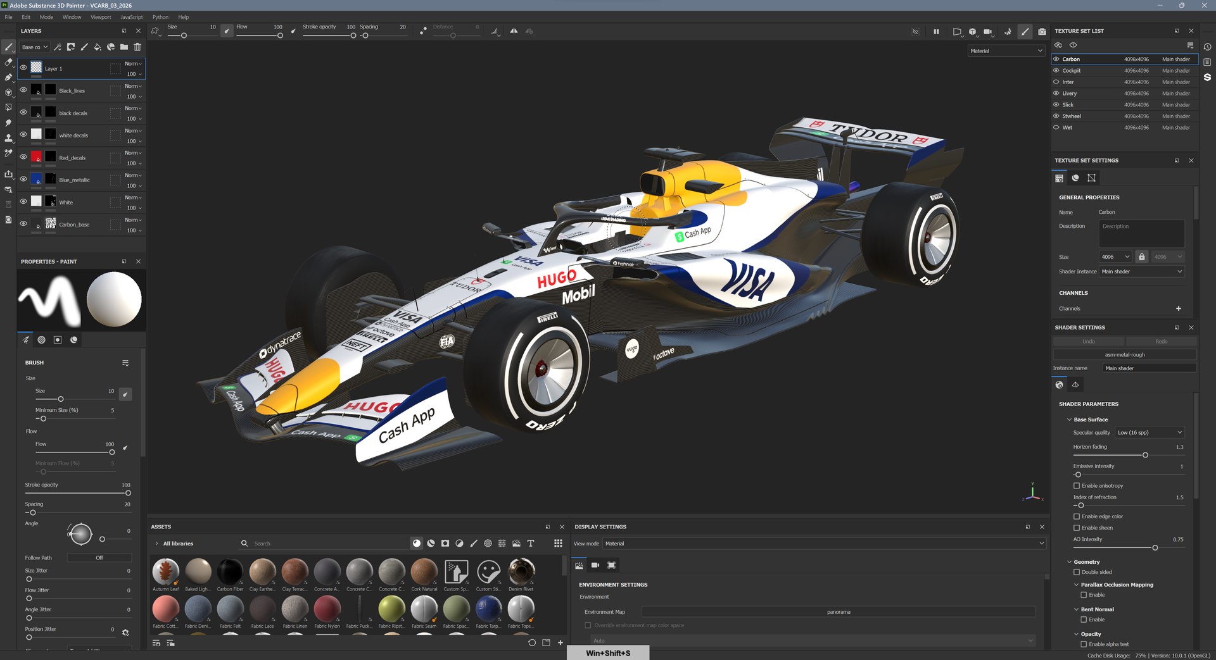
Task: Delete the selected layer with trash icon
Action: tap(137, 47)
